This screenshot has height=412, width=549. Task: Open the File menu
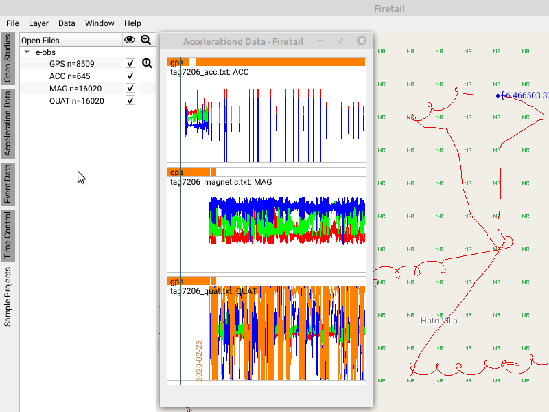pyautogui.click(x=12, y=23)
